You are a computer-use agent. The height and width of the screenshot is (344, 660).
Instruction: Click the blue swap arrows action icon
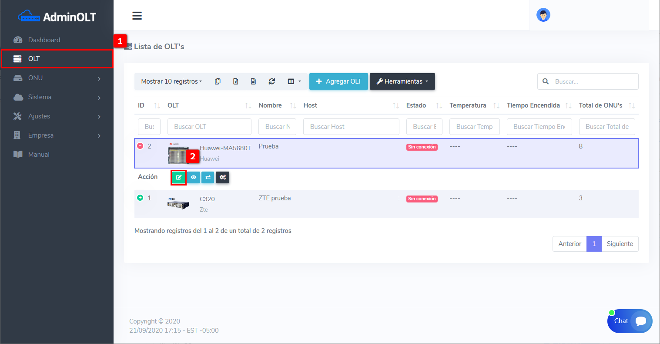tap(208, 177)
